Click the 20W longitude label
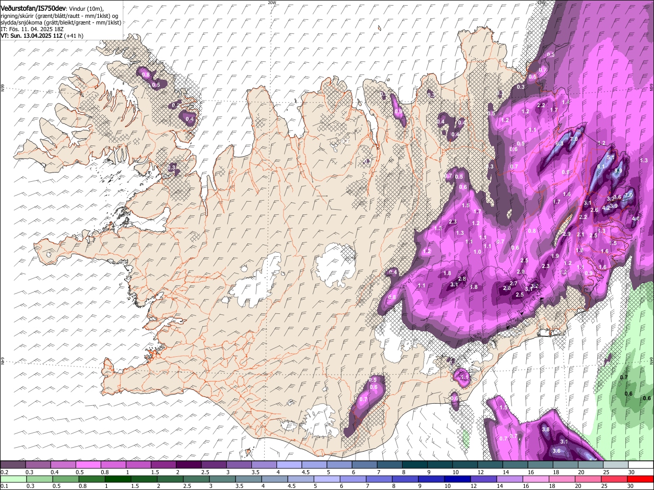 tap(272, 3)
